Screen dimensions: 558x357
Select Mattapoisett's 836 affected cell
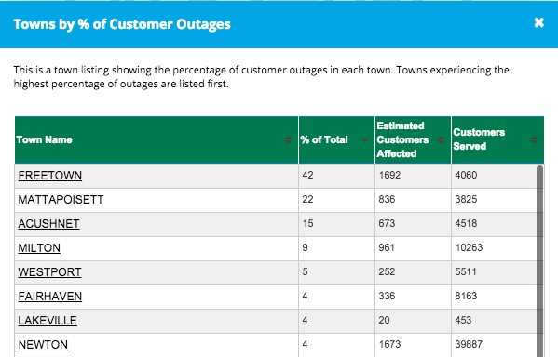413,200
